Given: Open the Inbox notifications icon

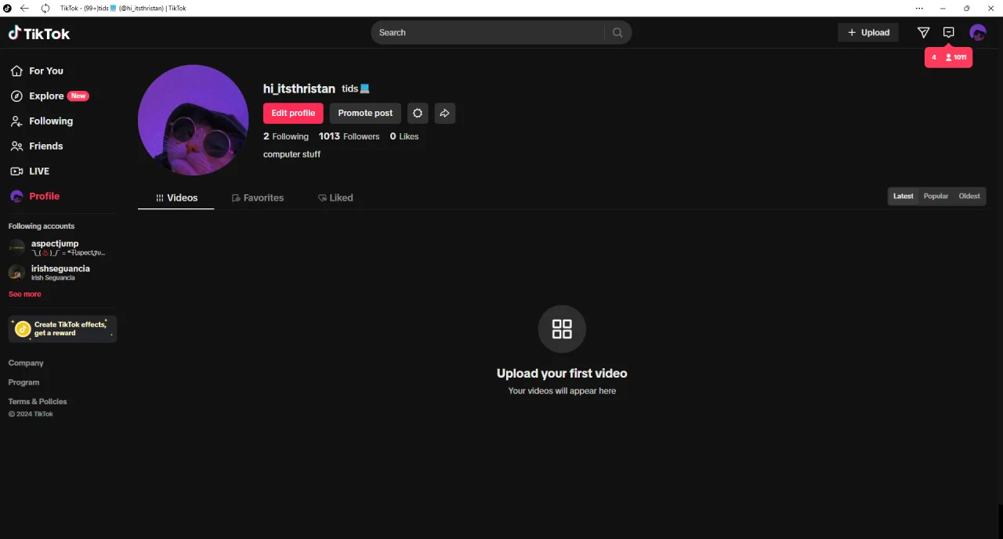Looking at the screenshot, I should click(948, 32).
